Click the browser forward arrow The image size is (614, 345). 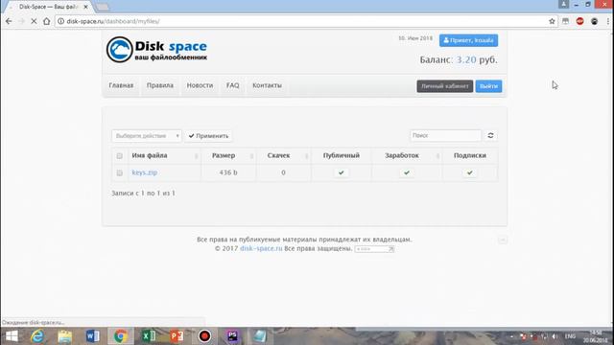(x=21, y=21)
